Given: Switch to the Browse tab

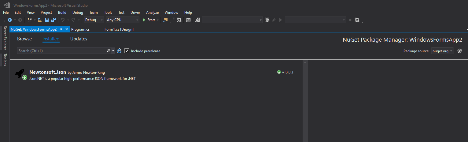Looking at the screenshot, I should pyautogui.click(x=24, y=39).
